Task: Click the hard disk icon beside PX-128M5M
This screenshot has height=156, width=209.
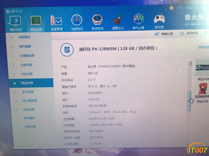Action: pyautogui.click(x=67, y=50)
